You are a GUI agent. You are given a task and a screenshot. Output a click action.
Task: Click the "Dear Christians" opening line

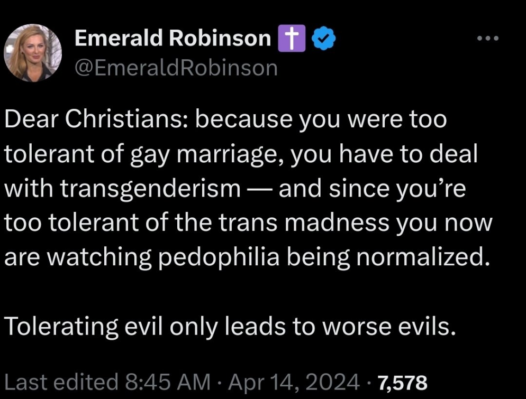click(225, 119)
